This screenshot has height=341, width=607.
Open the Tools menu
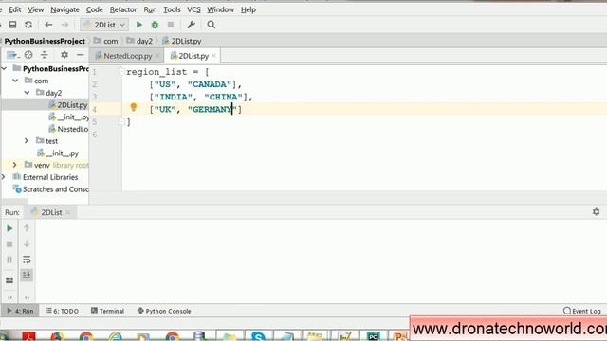172,9
